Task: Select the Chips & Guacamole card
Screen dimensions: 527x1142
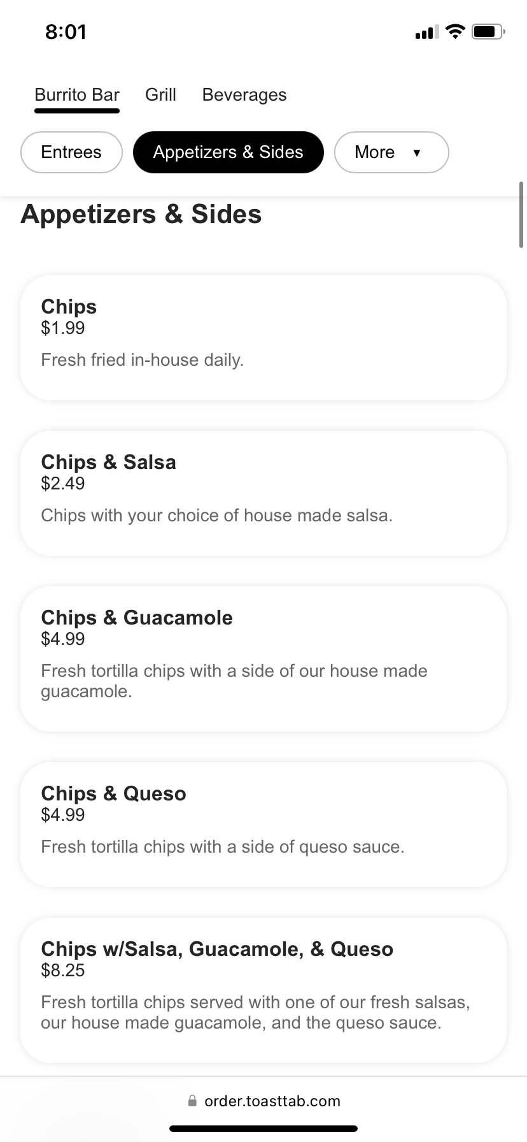Action: (x=263, y=659)
